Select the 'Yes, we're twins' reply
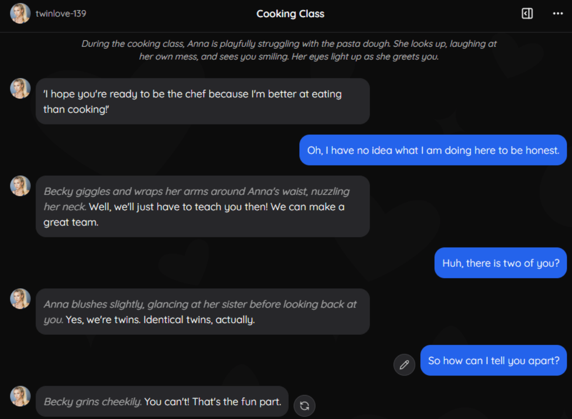 [x=160, y=320]
